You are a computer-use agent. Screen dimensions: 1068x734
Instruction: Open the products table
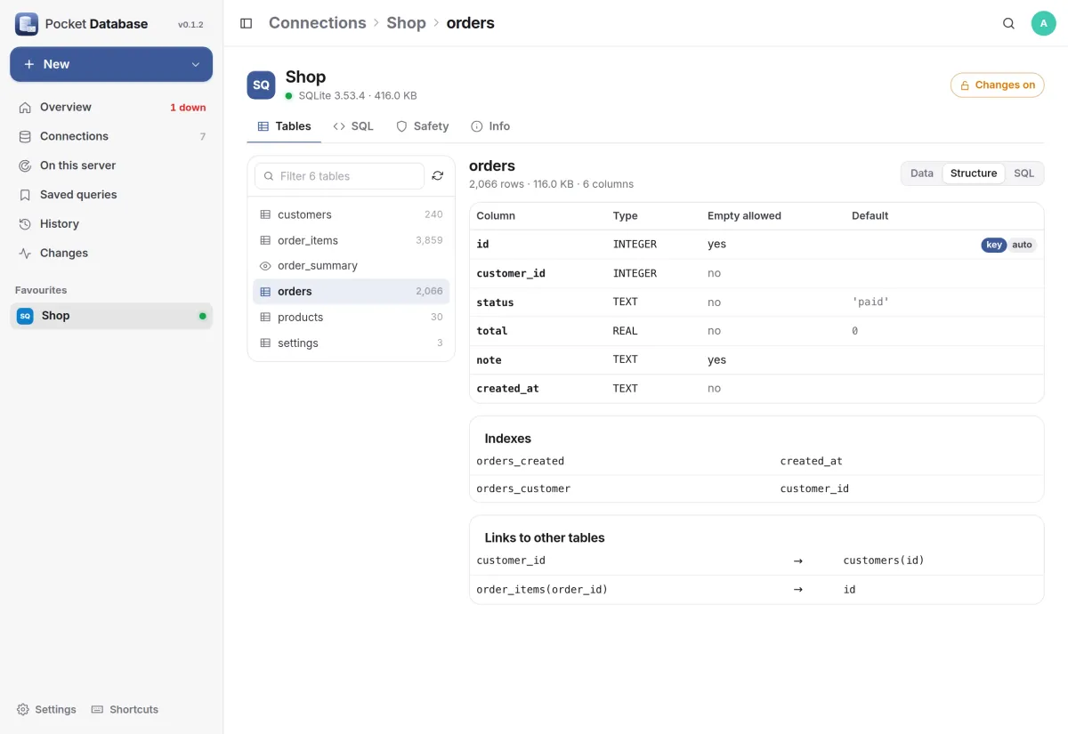tap(351, 318)
